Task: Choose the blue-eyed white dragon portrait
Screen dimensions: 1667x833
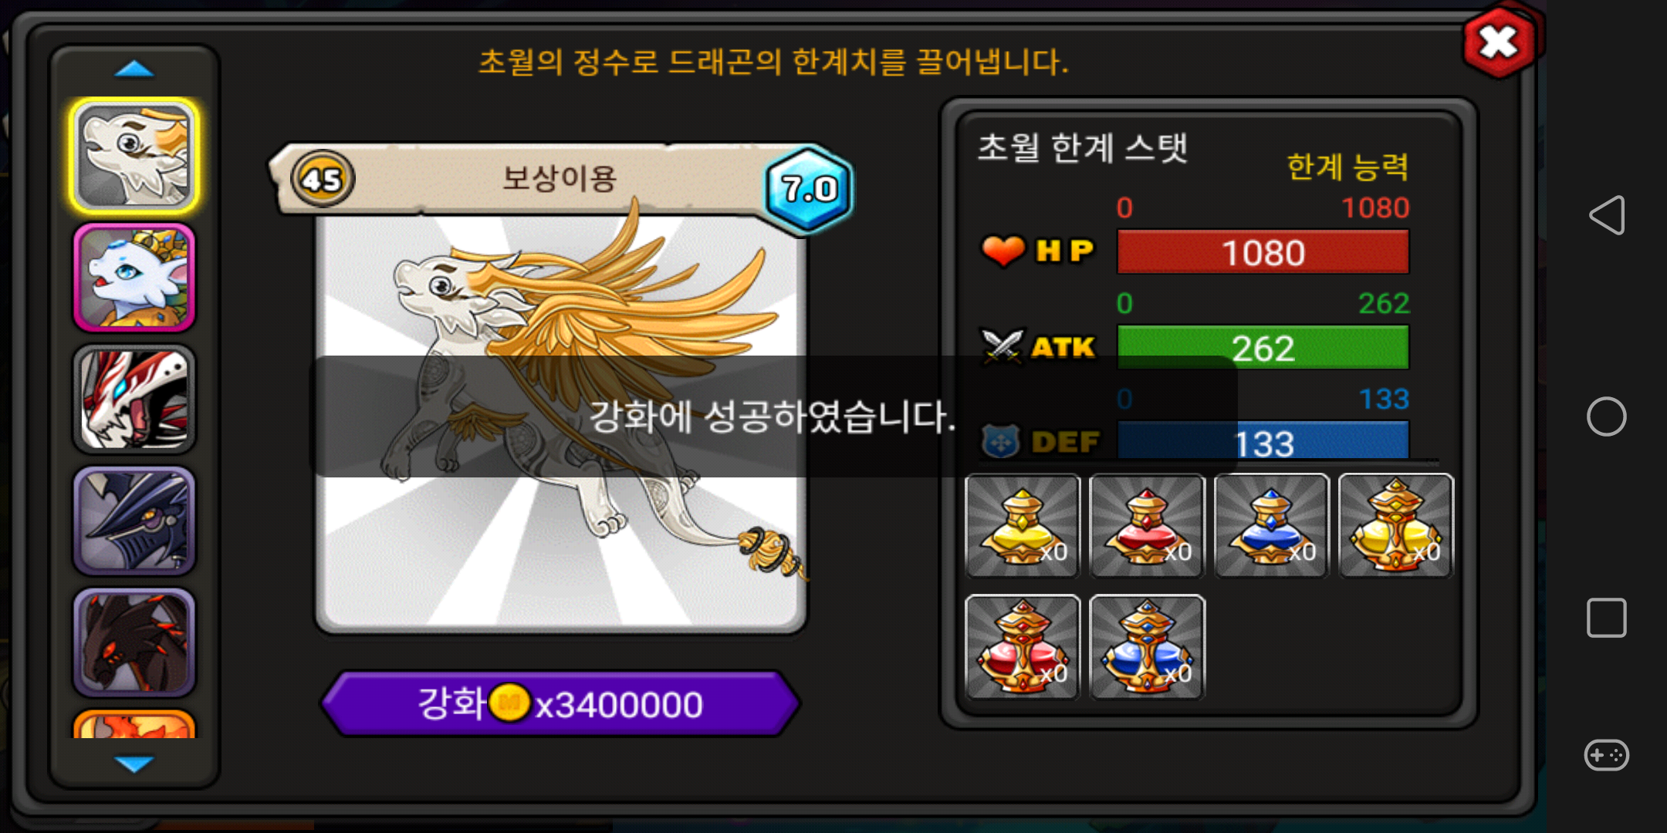Action: [x=134, y=278]
